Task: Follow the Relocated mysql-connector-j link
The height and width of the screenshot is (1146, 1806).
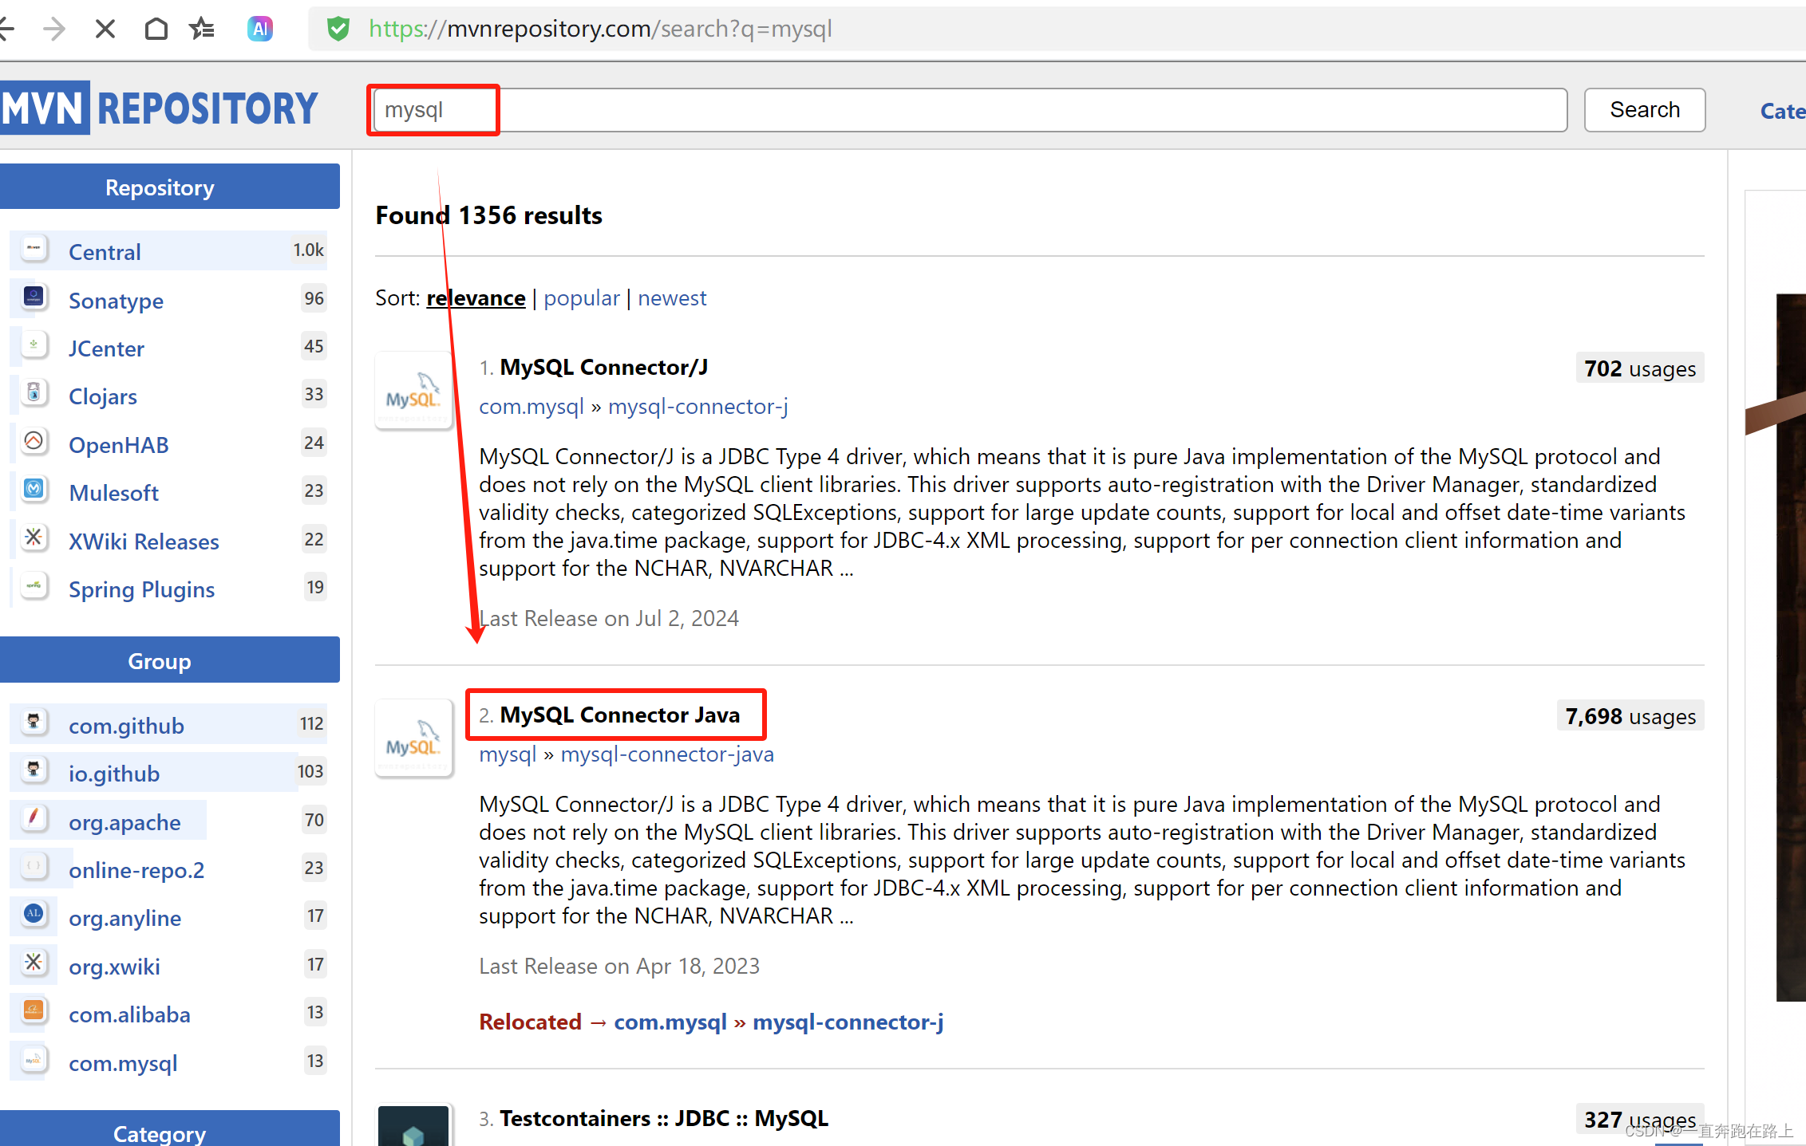Action: [x=848, y=1022]
